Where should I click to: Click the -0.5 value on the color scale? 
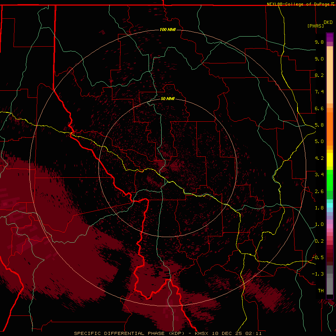[x=318, y=258]
